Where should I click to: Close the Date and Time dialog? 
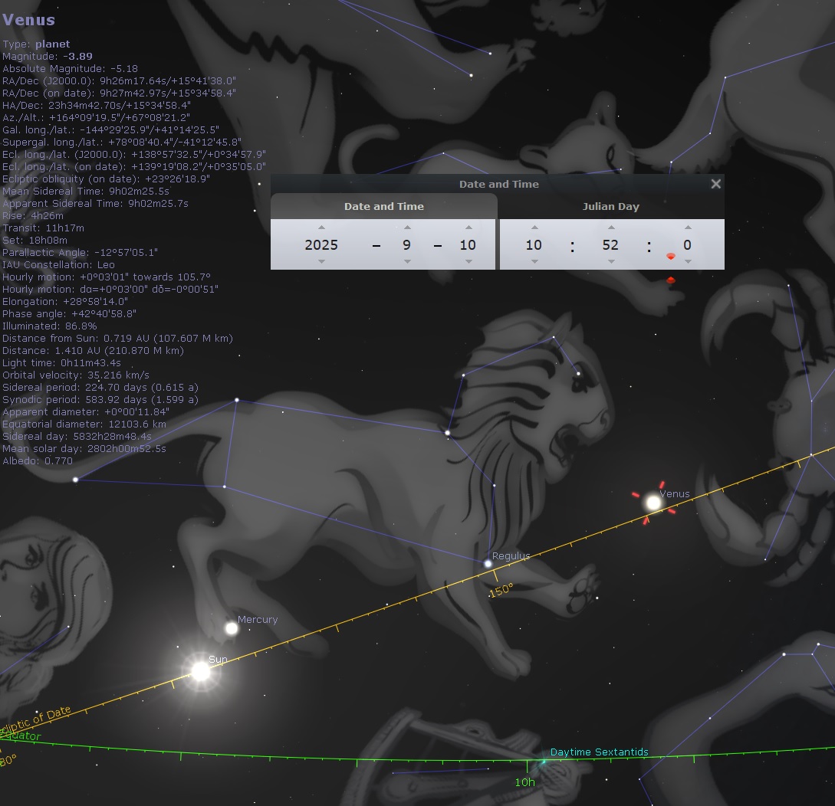(715, 184)
